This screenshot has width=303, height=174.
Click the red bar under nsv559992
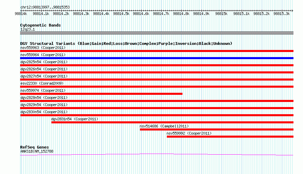pos(230,137)
